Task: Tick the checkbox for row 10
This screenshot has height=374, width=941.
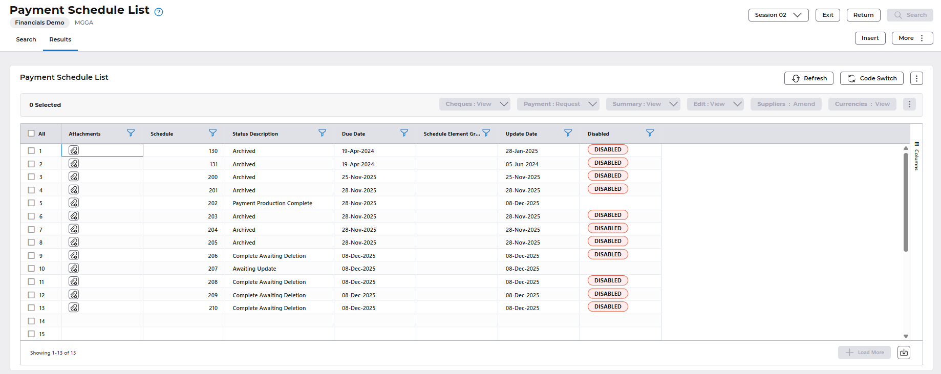Action: pyautogui.click(x=31, y=269)
